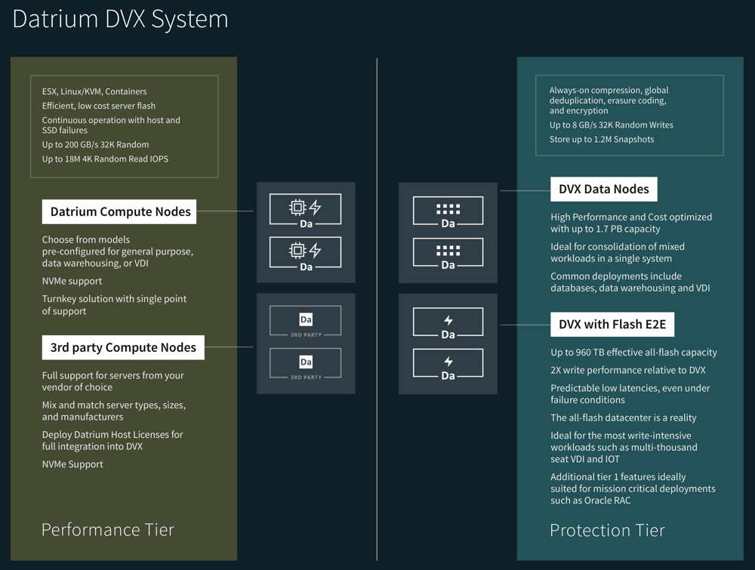
Task: Select 'ESX, Linux/KVM, Containers' text
Action: click(x=94, y=91)
